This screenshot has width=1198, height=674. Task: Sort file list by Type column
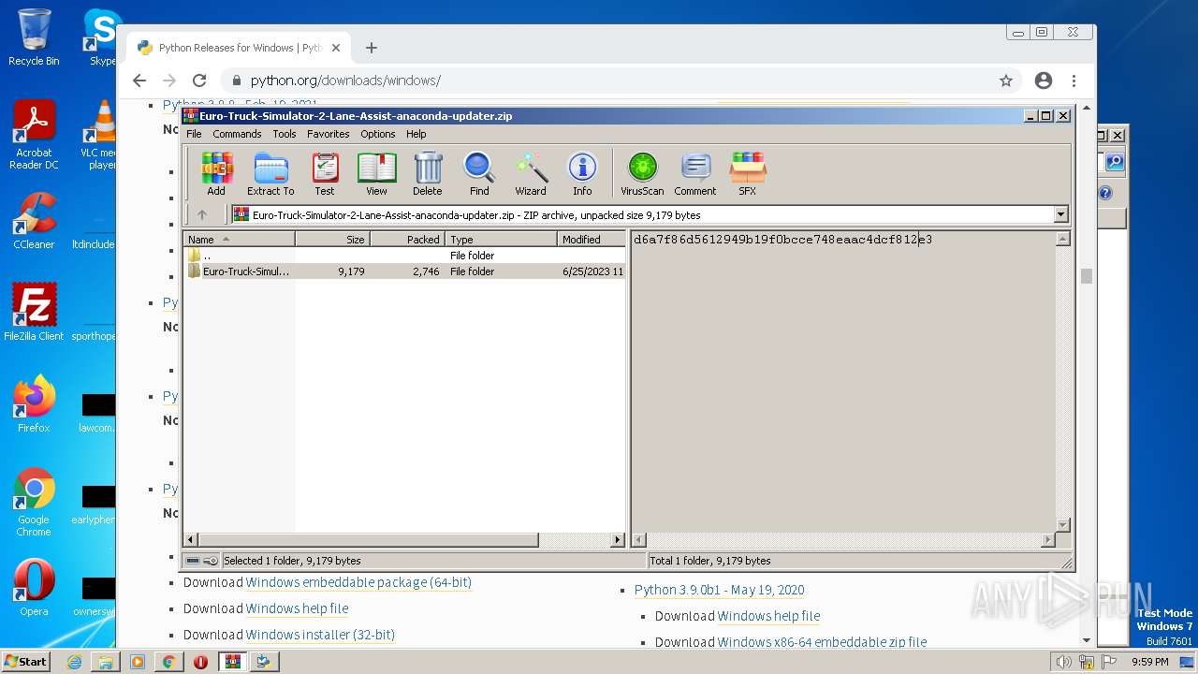pyautogui.click(x=501, y=240)
